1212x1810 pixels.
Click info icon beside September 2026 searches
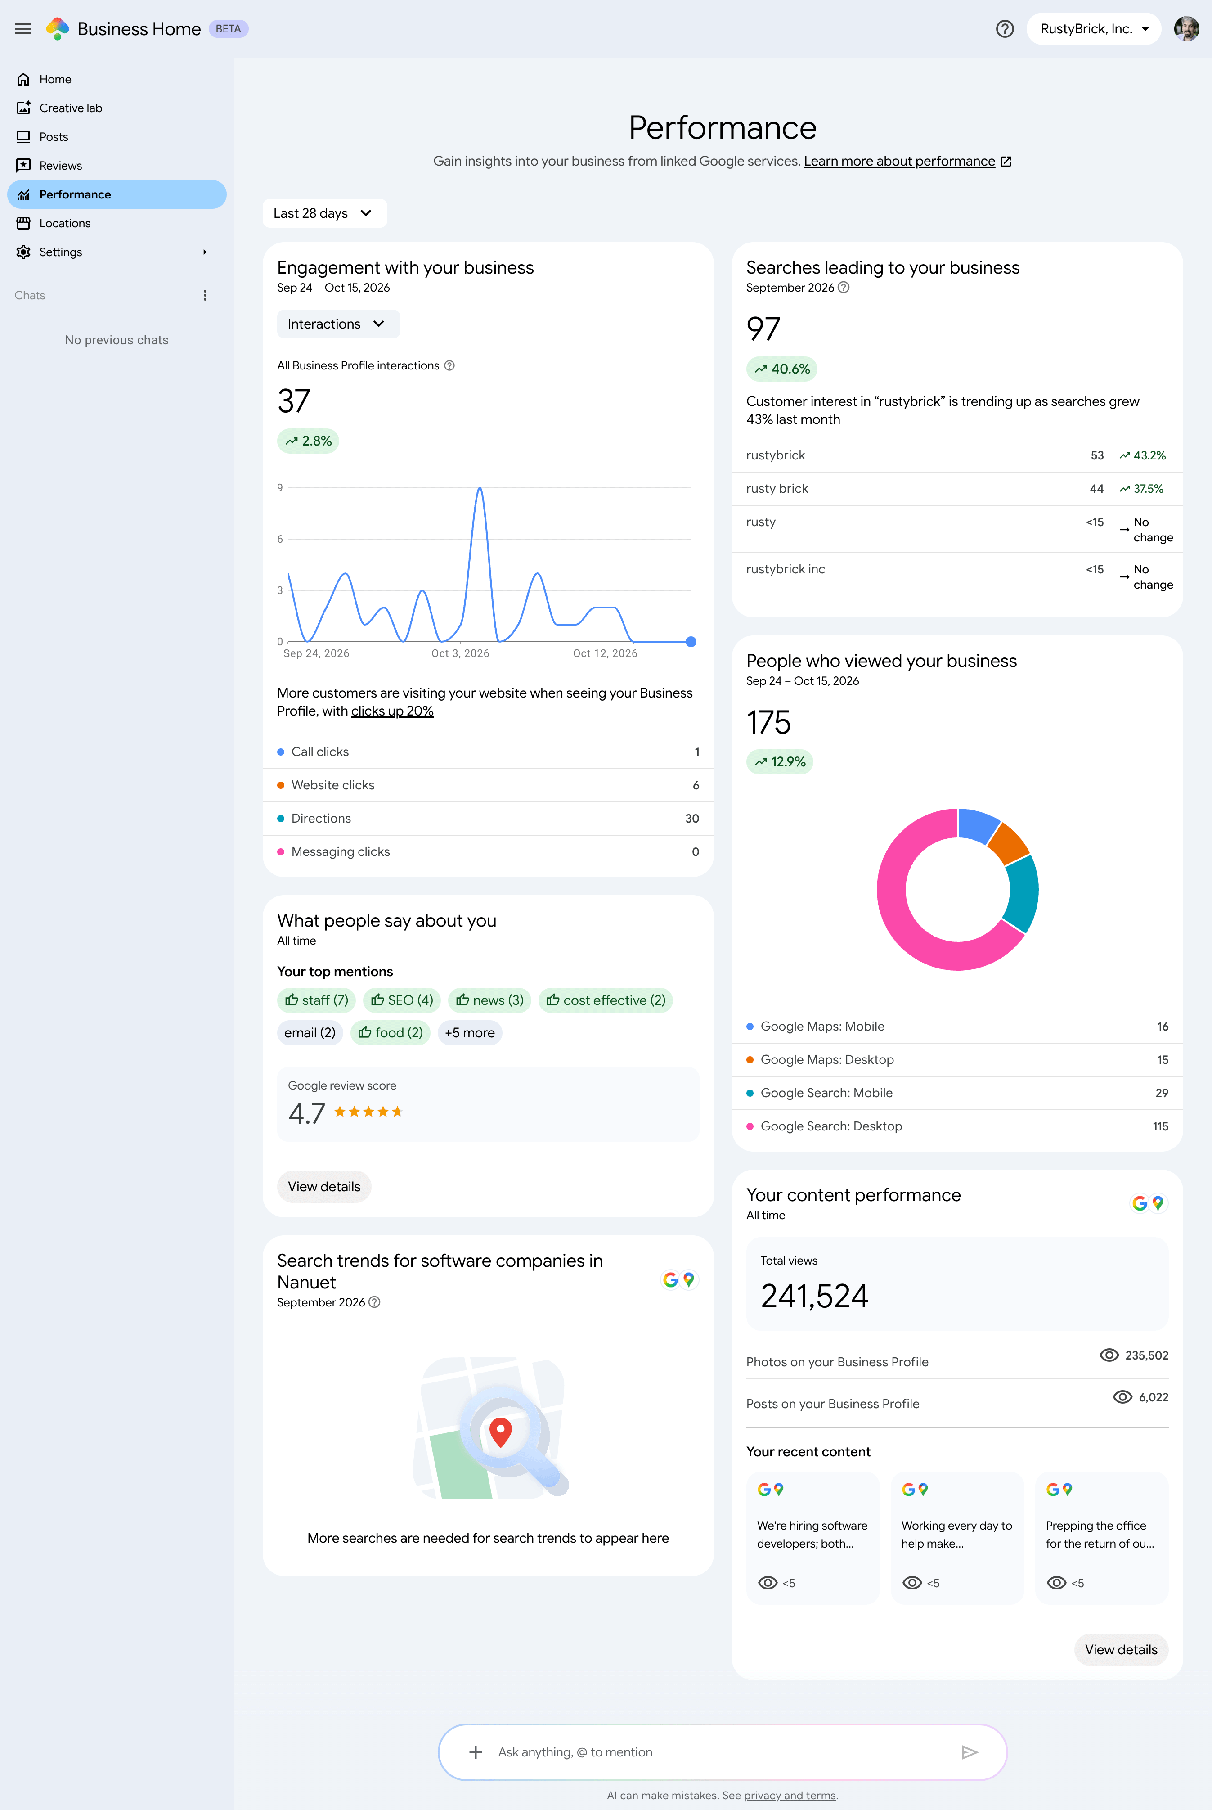coord(843,288)
